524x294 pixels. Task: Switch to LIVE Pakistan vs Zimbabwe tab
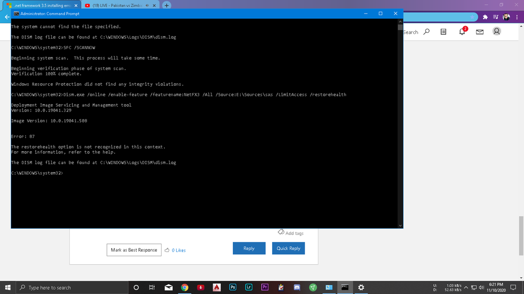[x=117, y=5]
